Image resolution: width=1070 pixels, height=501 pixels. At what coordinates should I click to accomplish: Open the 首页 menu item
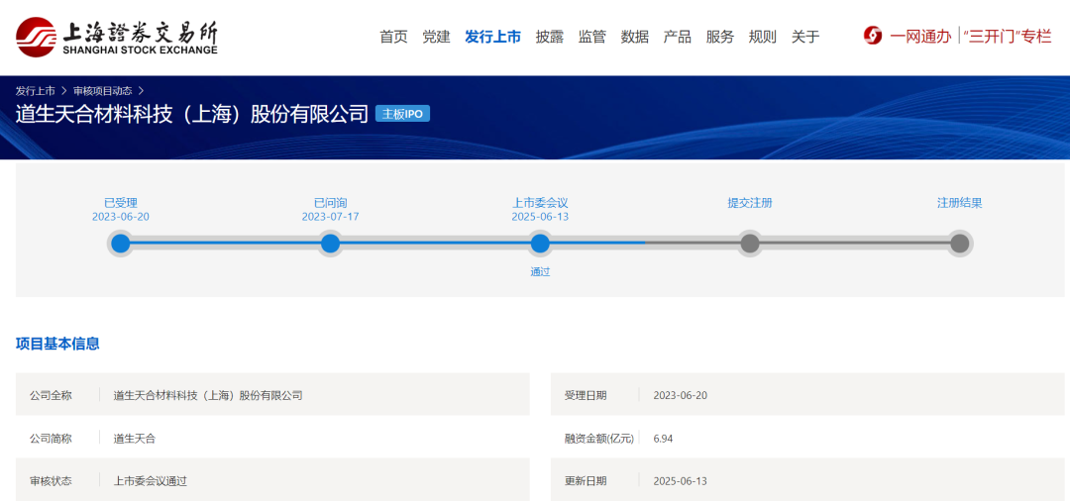(x=393, y=37)
